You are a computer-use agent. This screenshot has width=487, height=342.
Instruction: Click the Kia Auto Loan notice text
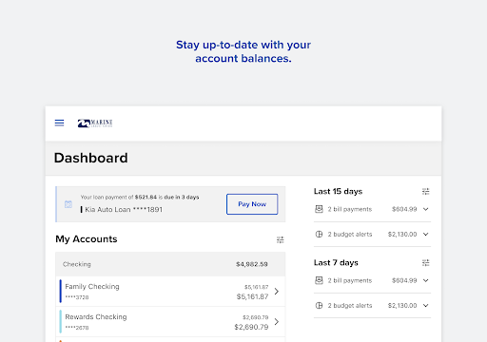click(124, 209)
